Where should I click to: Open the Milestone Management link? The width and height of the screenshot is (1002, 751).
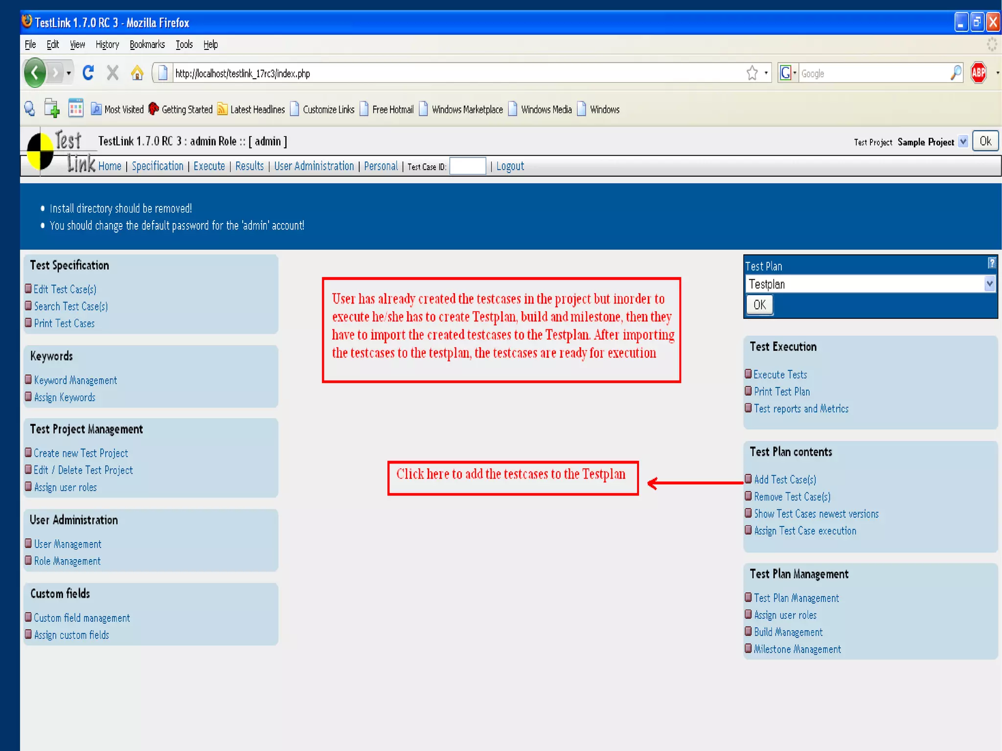click(797, 649)
